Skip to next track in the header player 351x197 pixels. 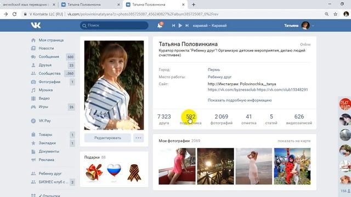coord(187,26)
